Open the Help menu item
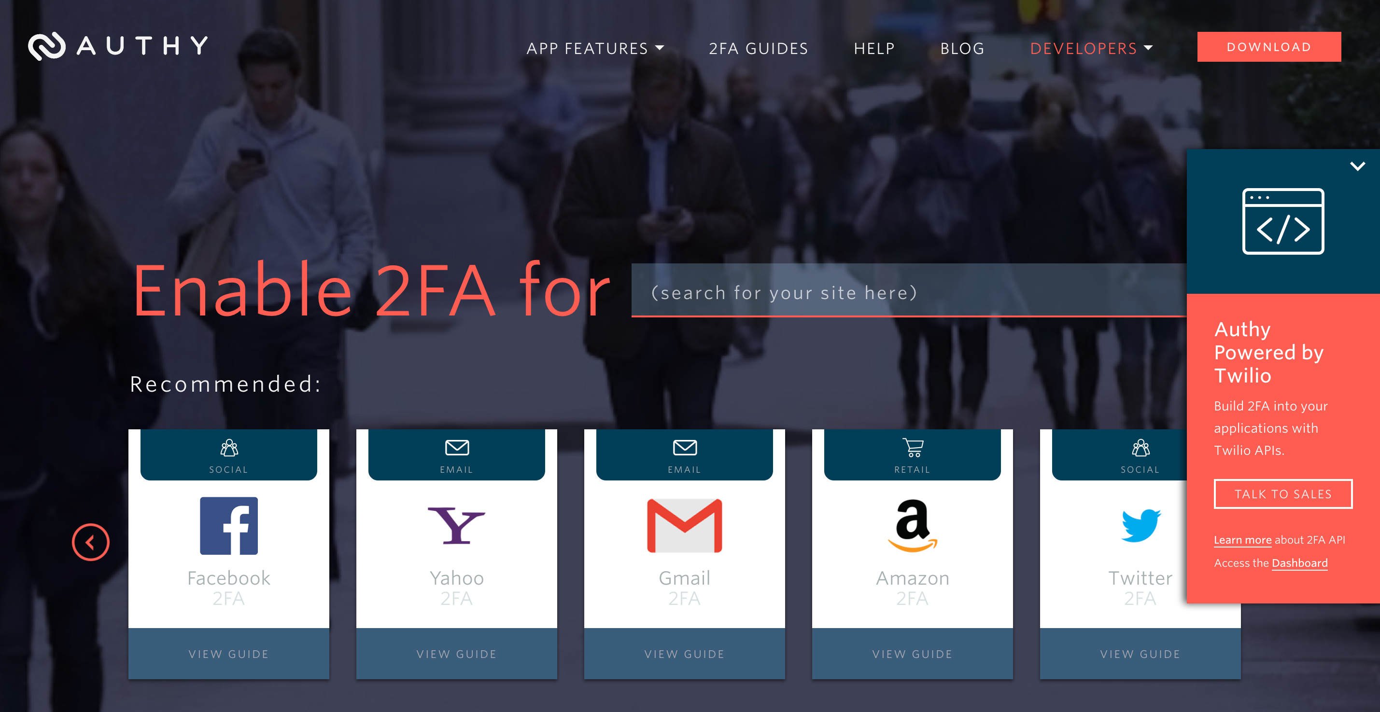The width and height of the screenshot is (1380, 712). tap(874, 48)
